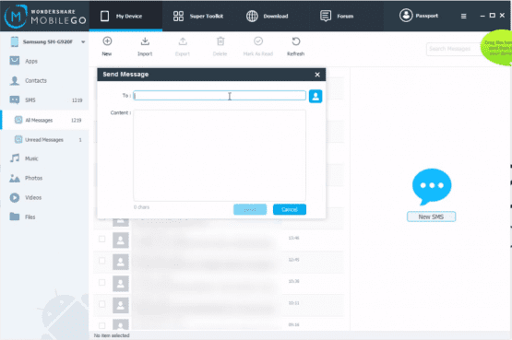Viewport: 512px width, 340px height.
Task: Open the Forum tab
Action: [337, 16]
